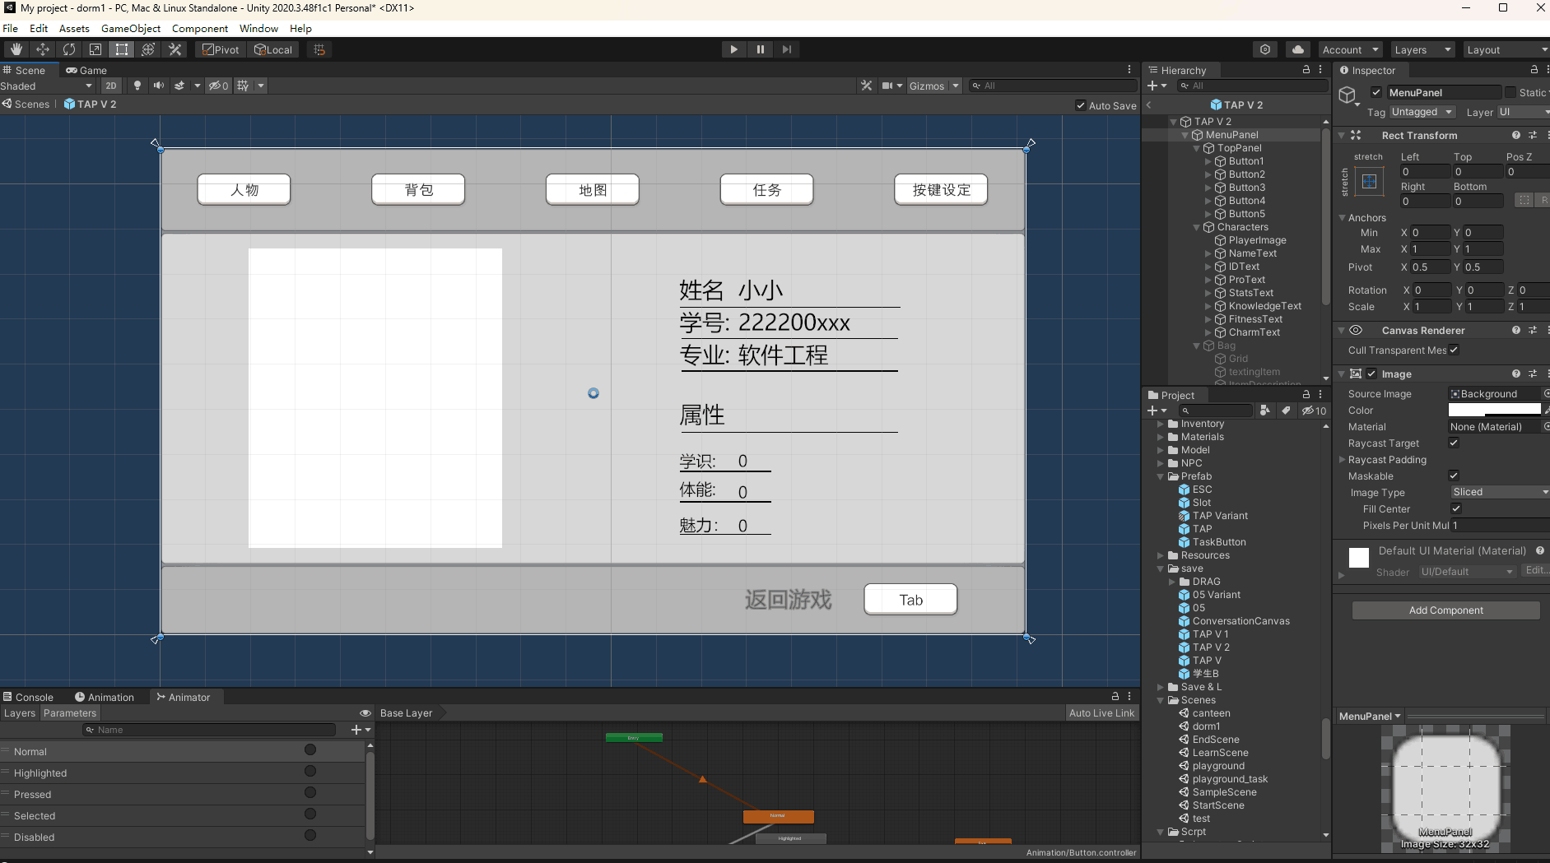This screenshot has width=1550, height=863.
Task: Click the Image Color swatch
Action: 1494,410
